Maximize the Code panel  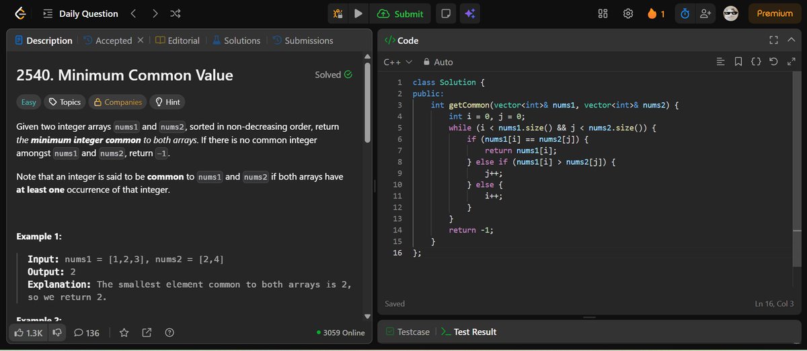pyautogui.click(x=773, y=40)
